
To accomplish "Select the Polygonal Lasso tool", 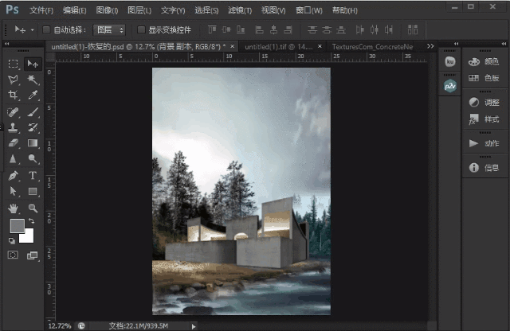I will pos(14,80).
